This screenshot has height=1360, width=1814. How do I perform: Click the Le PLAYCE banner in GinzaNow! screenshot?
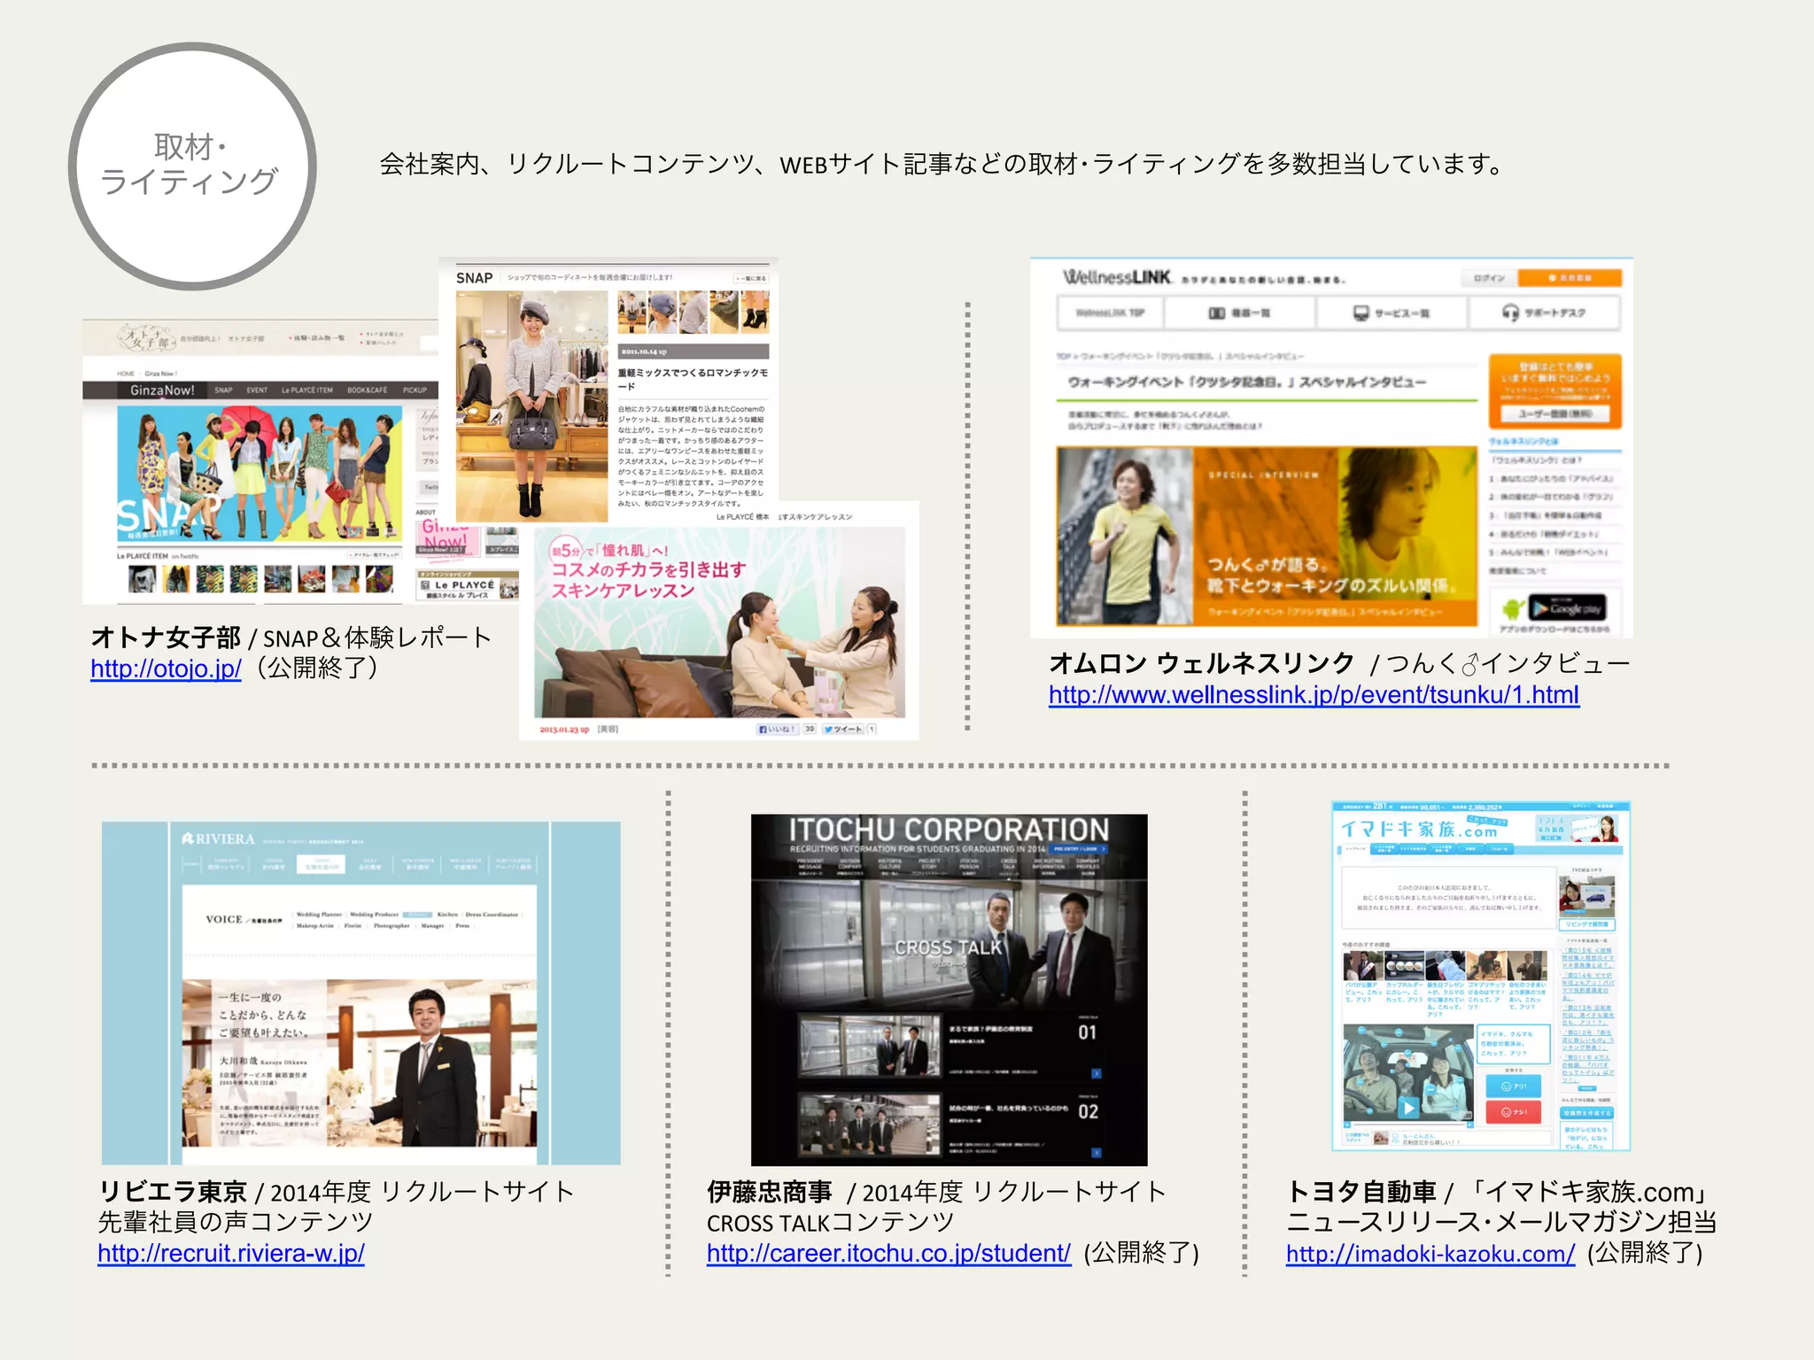coord(468,586)
